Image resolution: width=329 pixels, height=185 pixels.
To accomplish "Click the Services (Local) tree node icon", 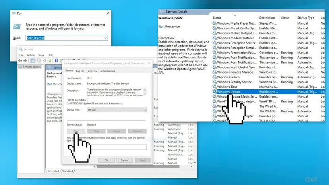I will 20,67.
